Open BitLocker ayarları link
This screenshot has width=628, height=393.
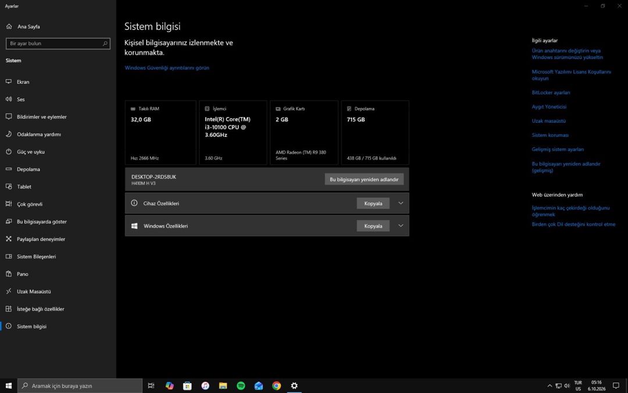[x=551, y=93]
